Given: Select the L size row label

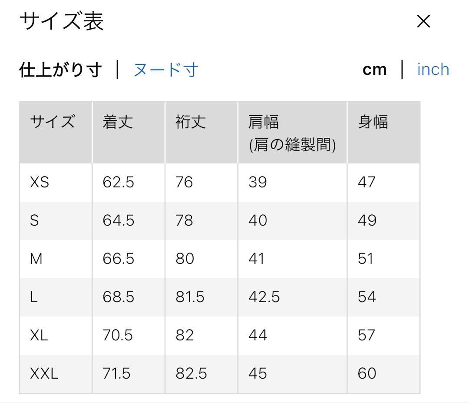Looking at the screenshot, I should pyautogui.click(x=34, y=297).
